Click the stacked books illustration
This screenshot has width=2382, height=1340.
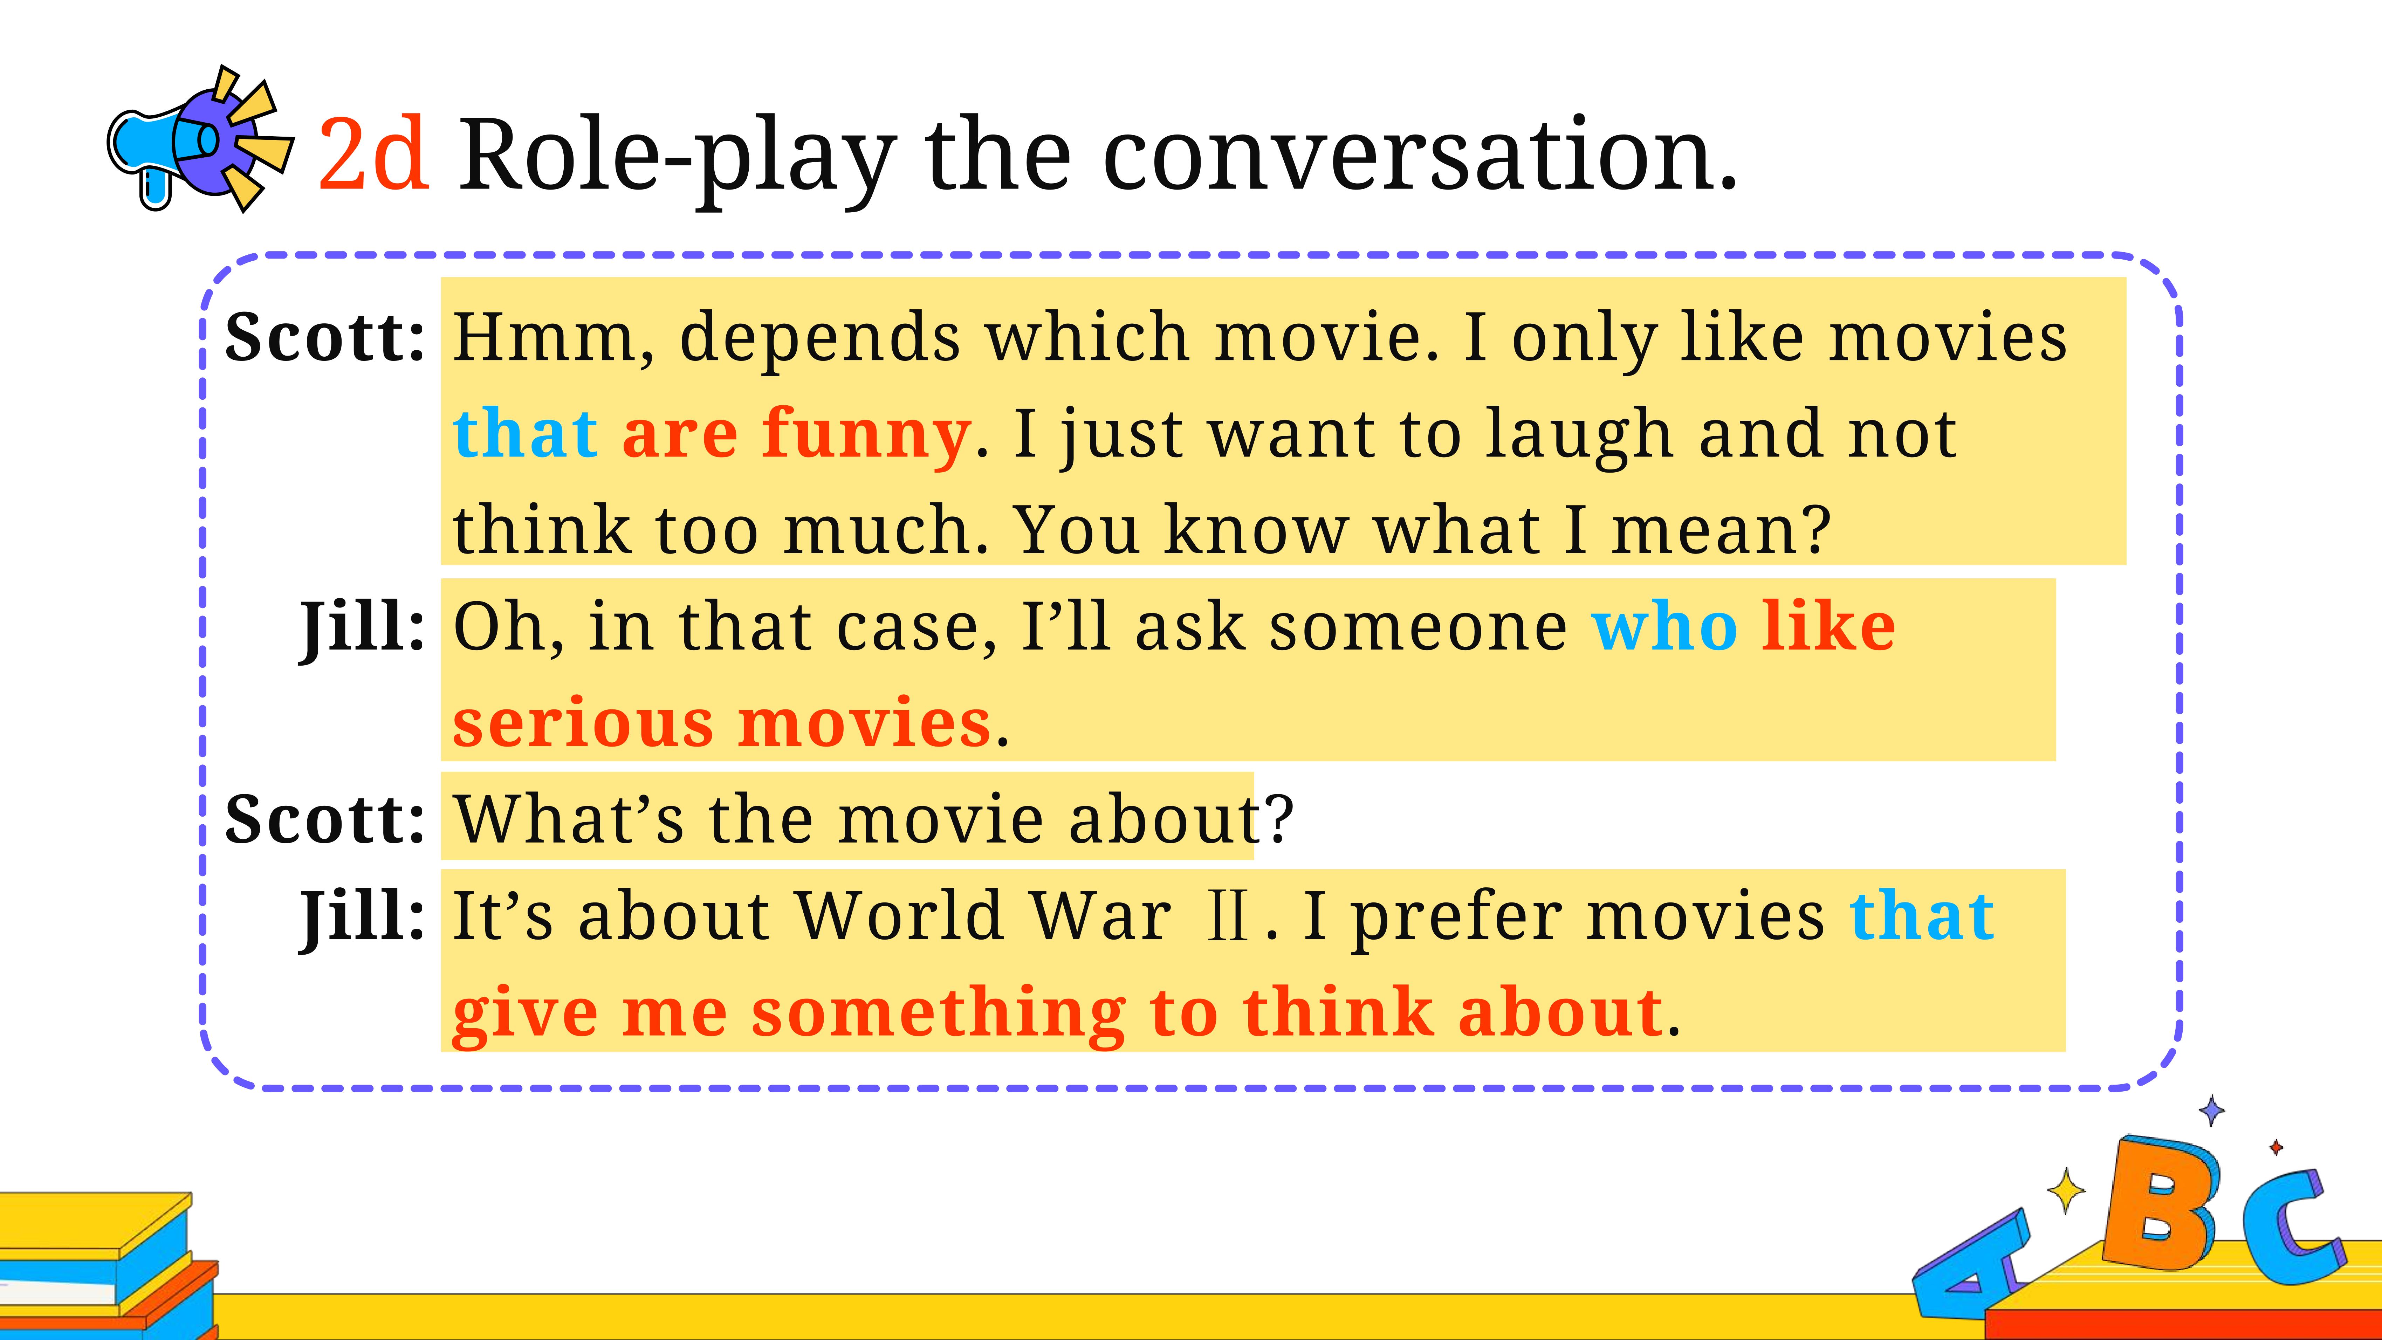109,1265
